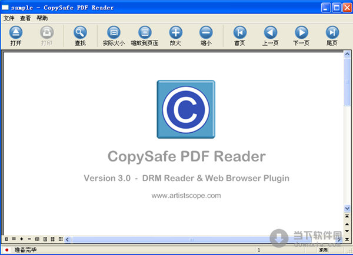Click the first small icon in the bottom-left strip
Screen dimensions: 353x255
tap(6, 239)
